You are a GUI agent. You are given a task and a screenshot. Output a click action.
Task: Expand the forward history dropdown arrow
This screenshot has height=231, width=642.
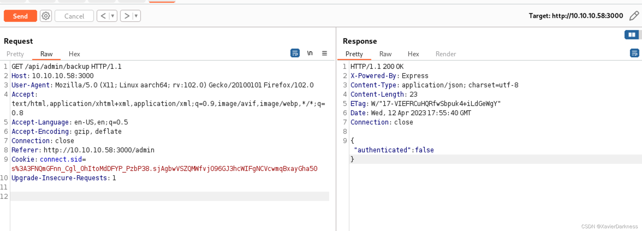pos(136,16)
